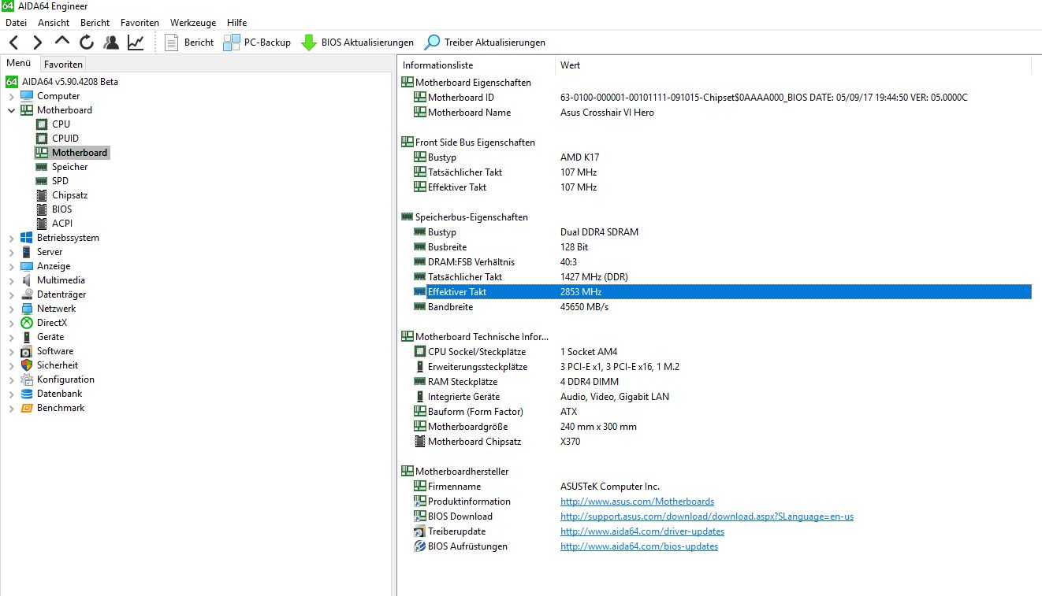Expand the Betriebssystem tree node
This screenshot has width=1042, height=596.
pyautogui.click(x=11, y=238)
